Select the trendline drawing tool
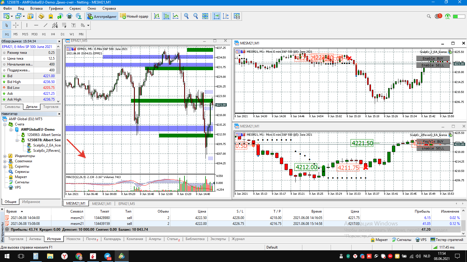467x262 pixels. [x=46, y=25]
